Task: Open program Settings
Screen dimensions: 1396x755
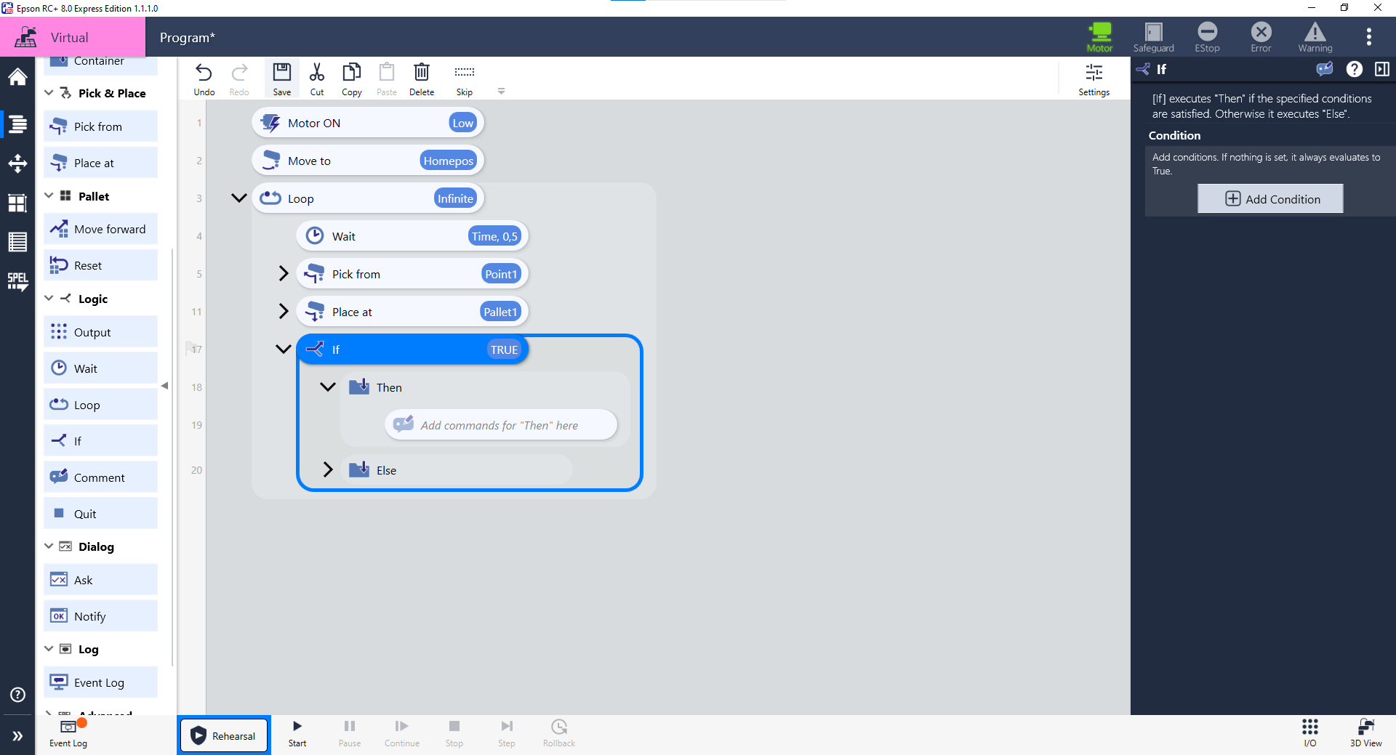Action: [1094, 79]
